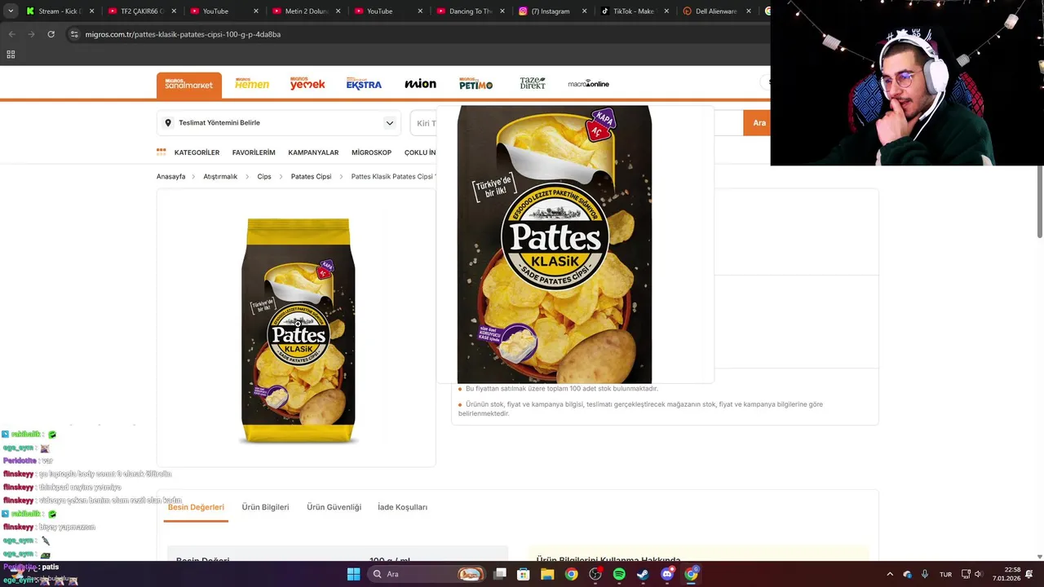The height and width of the screenshot is (587, 1044).
Task: Go back with the browser back arrow
Action: tap(11, 34)
